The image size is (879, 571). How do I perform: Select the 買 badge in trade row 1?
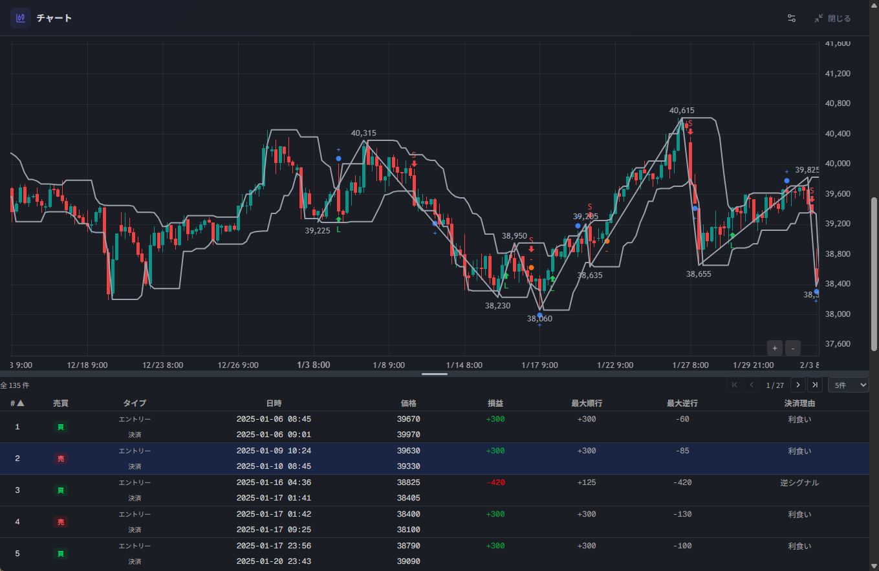coord(61,427)
